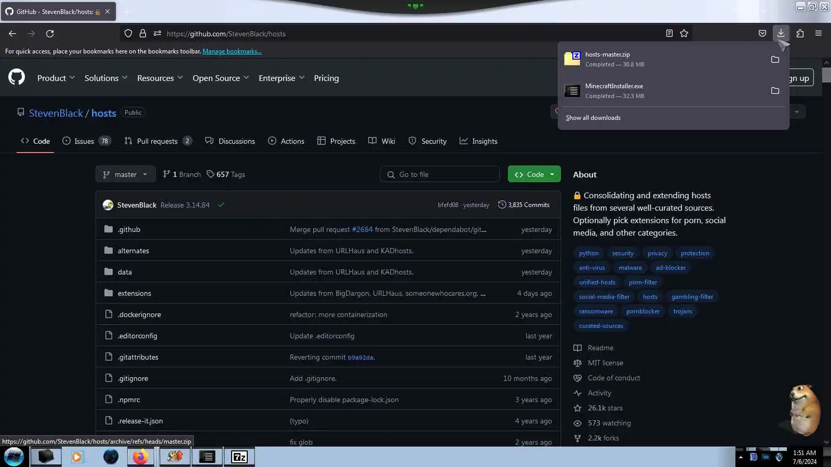
Task: Switch to the Pull requests tab
Action: pyautogui.click(x=158, y=141)
